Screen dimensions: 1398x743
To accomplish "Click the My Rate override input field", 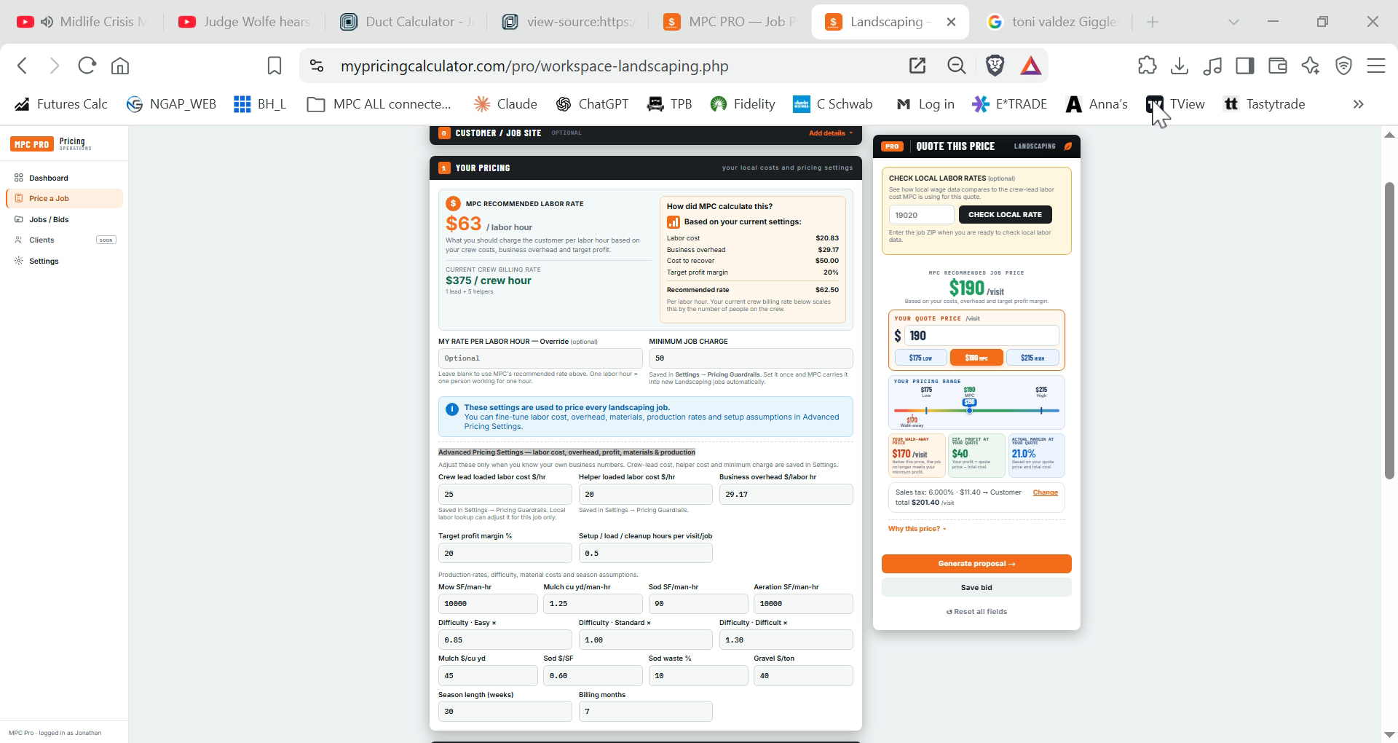I will (x=540, y=358).
